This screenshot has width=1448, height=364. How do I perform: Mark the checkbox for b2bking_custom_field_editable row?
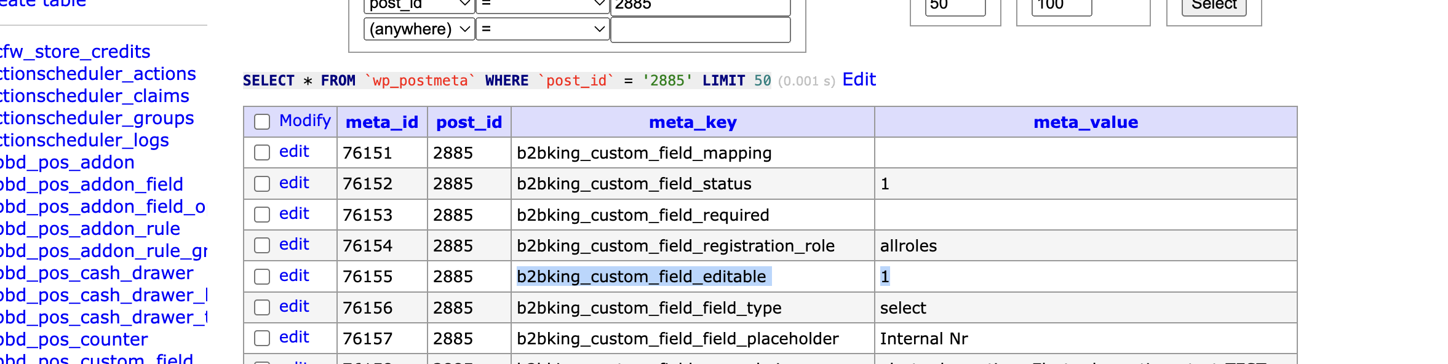tap(262, 277)
